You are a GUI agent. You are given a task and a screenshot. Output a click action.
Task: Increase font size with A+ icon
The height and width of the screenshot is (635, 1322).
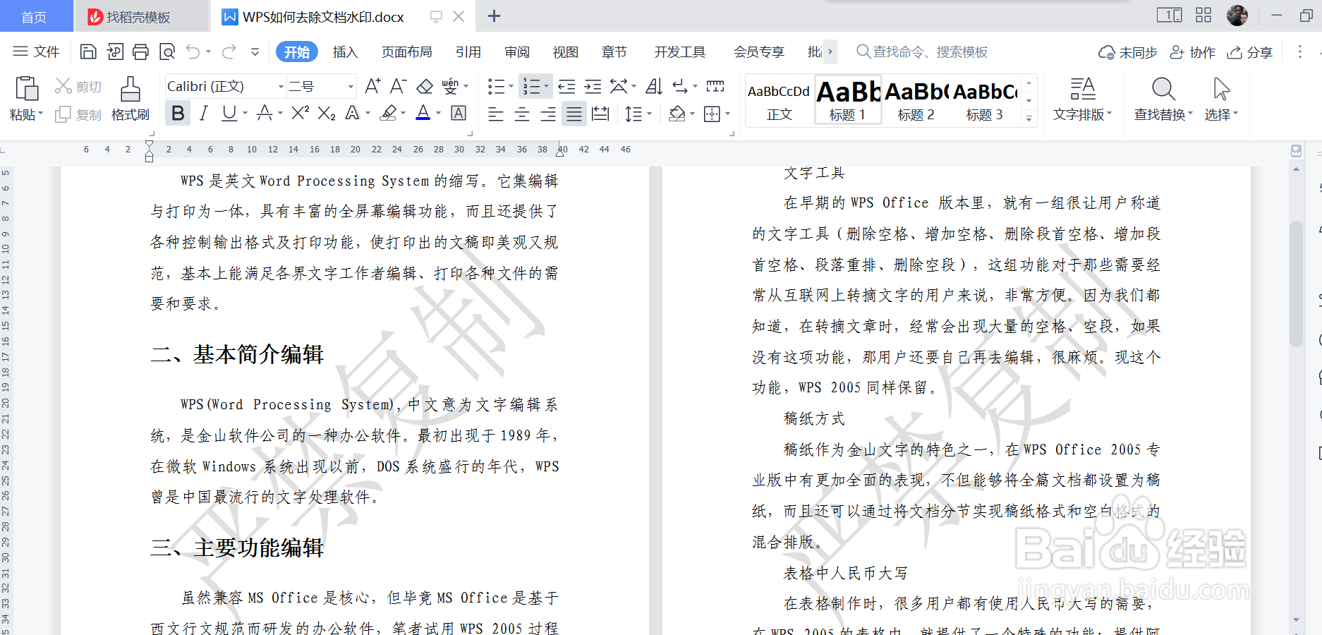(372, 86)
